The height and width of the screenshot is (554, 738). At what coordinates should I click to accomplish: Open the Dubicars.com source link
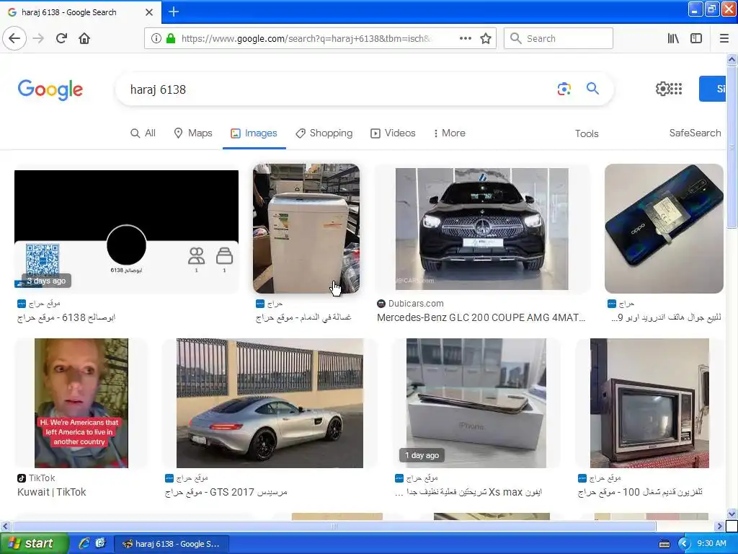(x=410, y=304)
